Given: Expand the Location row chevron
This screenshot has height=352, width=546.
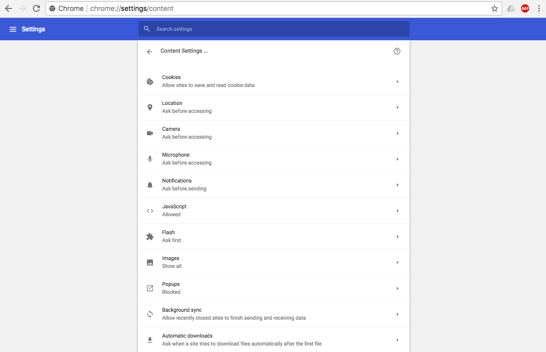Looking at the screenshot, I should [x=398, y=107].
